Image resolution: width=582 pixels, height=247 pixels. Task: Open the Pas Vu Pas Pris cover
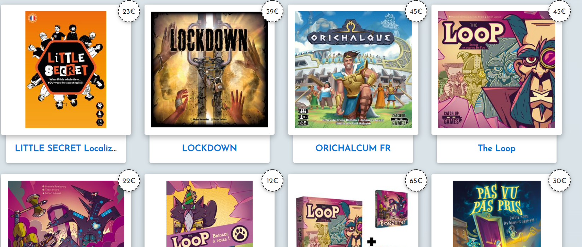(x=496, y=214)
